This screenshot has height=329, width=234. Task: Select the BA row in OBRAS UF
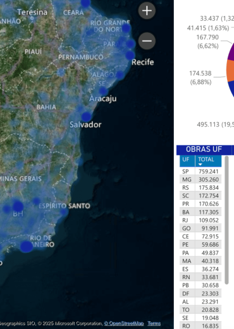click(200, 212)
